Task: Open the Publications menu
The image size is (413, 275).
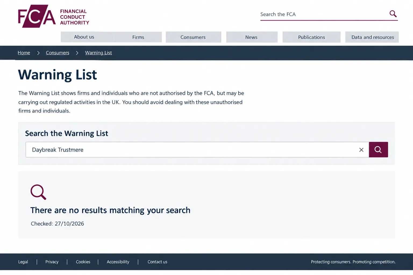Action: point(312,37)
